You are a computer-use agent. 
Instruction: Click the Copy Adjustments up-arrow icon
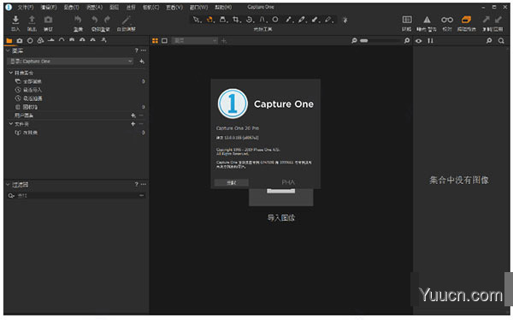click(x=486, y=20)
